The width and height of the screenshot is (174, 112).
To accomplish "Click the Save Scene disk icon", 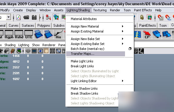I will click(34, 17).
